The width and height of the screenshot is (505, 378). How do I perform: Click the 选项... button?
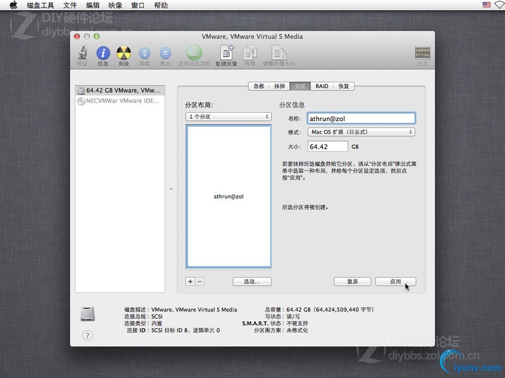(252, 282)
